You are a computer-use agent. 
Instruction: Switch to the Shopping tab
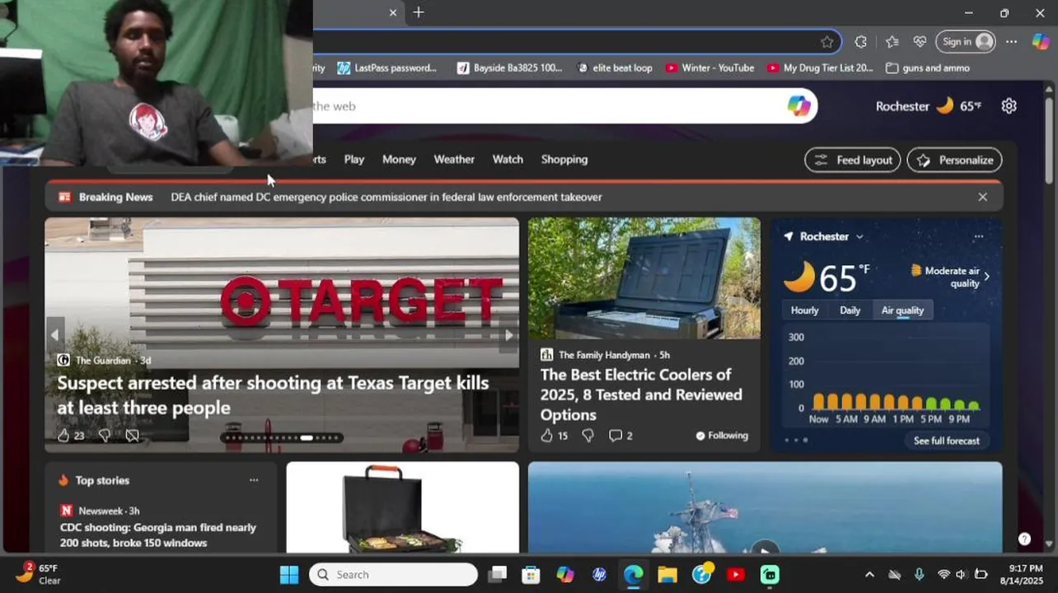[x=564, y=160]
